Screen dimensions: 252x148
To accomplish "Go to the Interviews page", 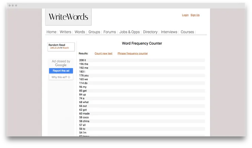I will click(169, 32).
